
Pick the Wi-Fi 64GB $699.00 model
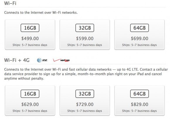tap(140, 35)
